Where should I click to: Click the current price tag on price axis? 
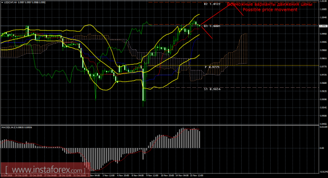pos(324,26)
